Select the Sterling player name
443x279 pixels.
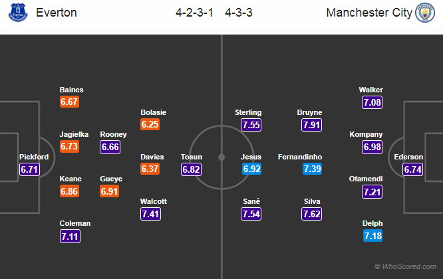[x=249, y=112]
